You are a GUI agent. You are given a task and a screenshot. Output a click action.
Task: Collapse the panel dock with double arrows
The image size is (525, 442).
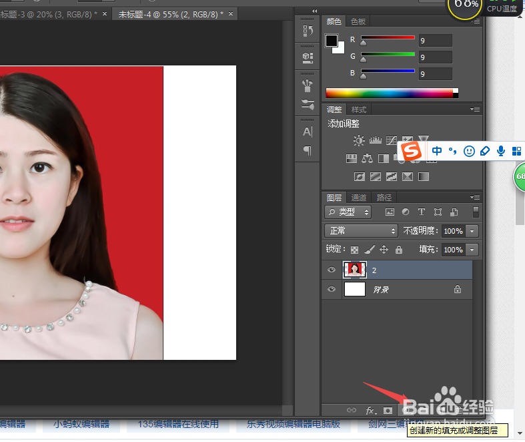[x=314, y=11]
